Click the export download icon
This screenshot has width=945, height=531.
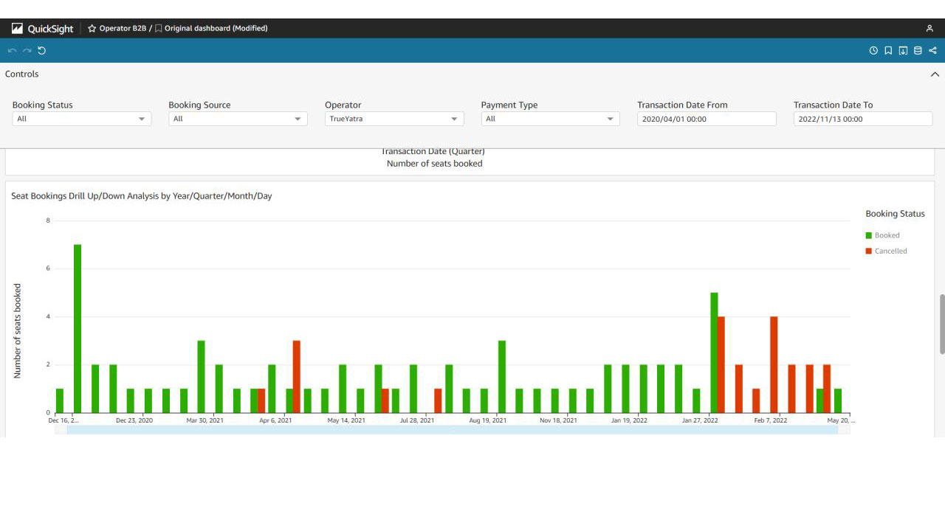(x=903, y=51)
